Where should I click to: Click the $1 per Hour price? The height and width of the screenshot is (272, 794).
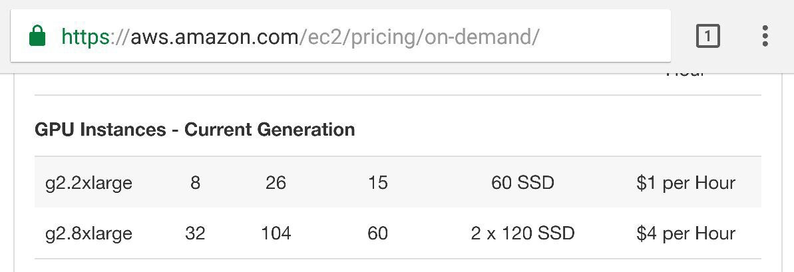click(686, 182)
